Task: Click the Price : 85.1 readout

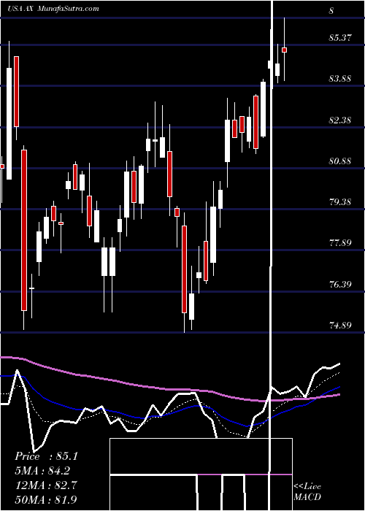Action: click(x=46, y=456)
